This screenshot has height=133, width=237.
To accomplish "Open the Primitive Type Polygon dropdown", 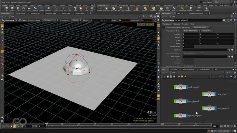I will click(x=50, y=20).
